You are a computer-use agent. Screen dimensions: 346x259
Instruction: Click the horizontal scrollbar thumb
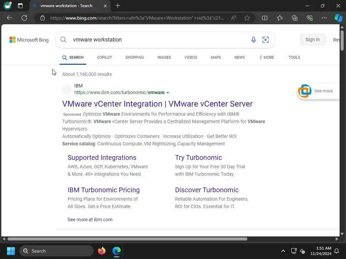[x=127, y=239]
